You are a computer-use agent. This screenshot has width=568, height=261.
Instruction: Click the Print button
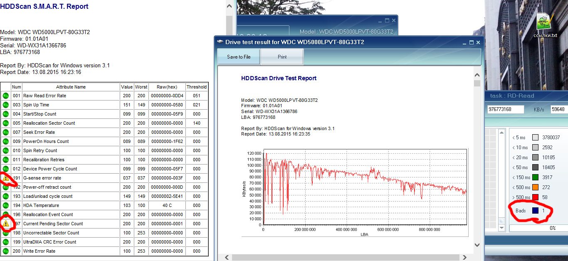pos(282,57)
